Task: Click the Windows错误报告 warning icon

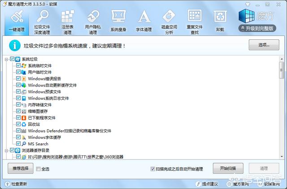Action: (x=24, y=79)
